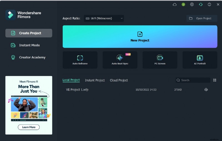Upload VE Project 1 to cloud
The height and width of the screenshot is (141, 222).
tap(206, 90)
